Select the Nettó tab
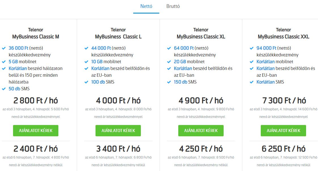The image size is (318, 171). point(146,6)
